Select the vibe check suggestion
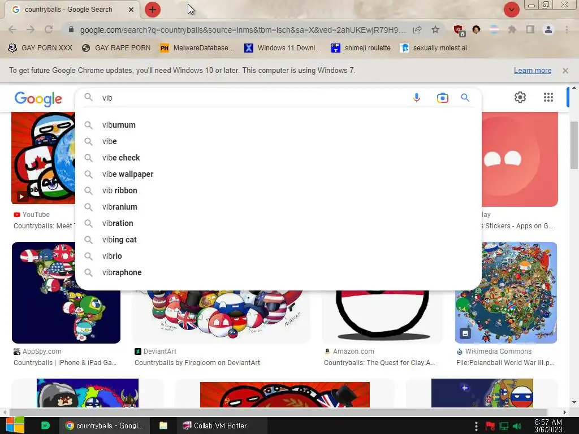This screenshot has height=434, width=579. 278,158
